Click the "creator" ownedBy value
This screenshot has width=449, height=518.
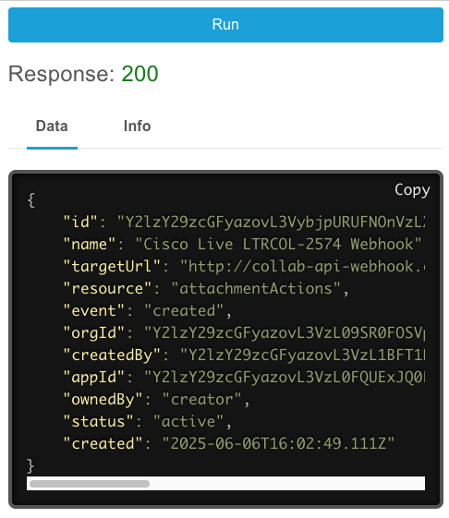pos(201,399)
